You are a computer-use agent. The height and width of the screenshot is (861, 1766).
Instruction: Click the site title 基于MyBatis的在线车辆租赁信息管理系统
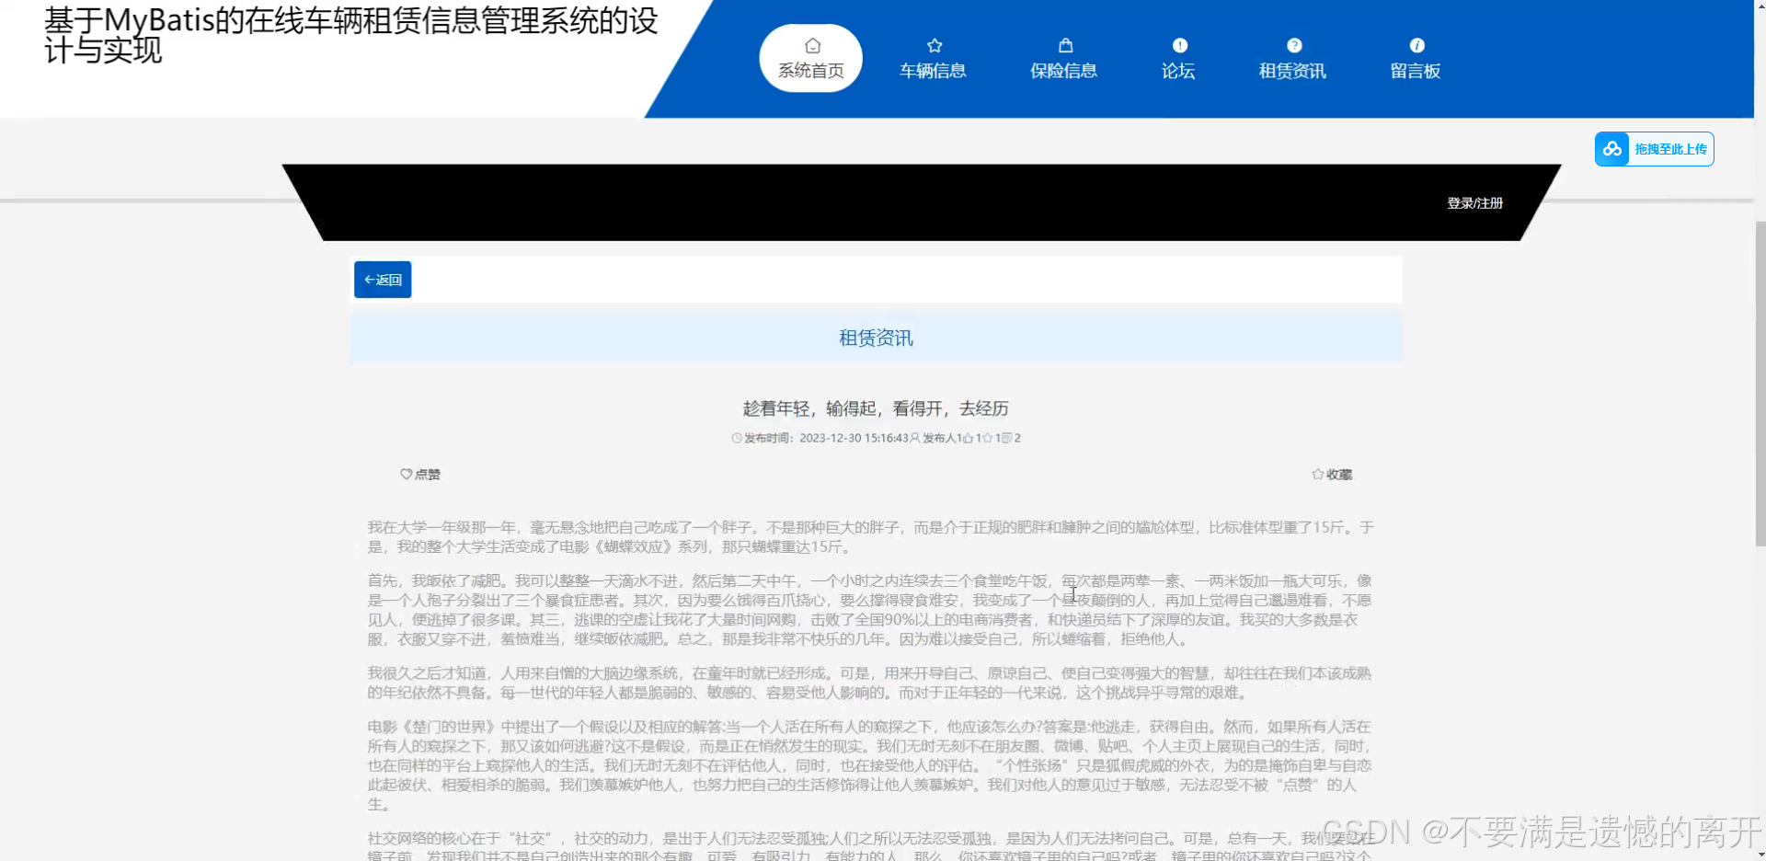(x=350, y=35)
